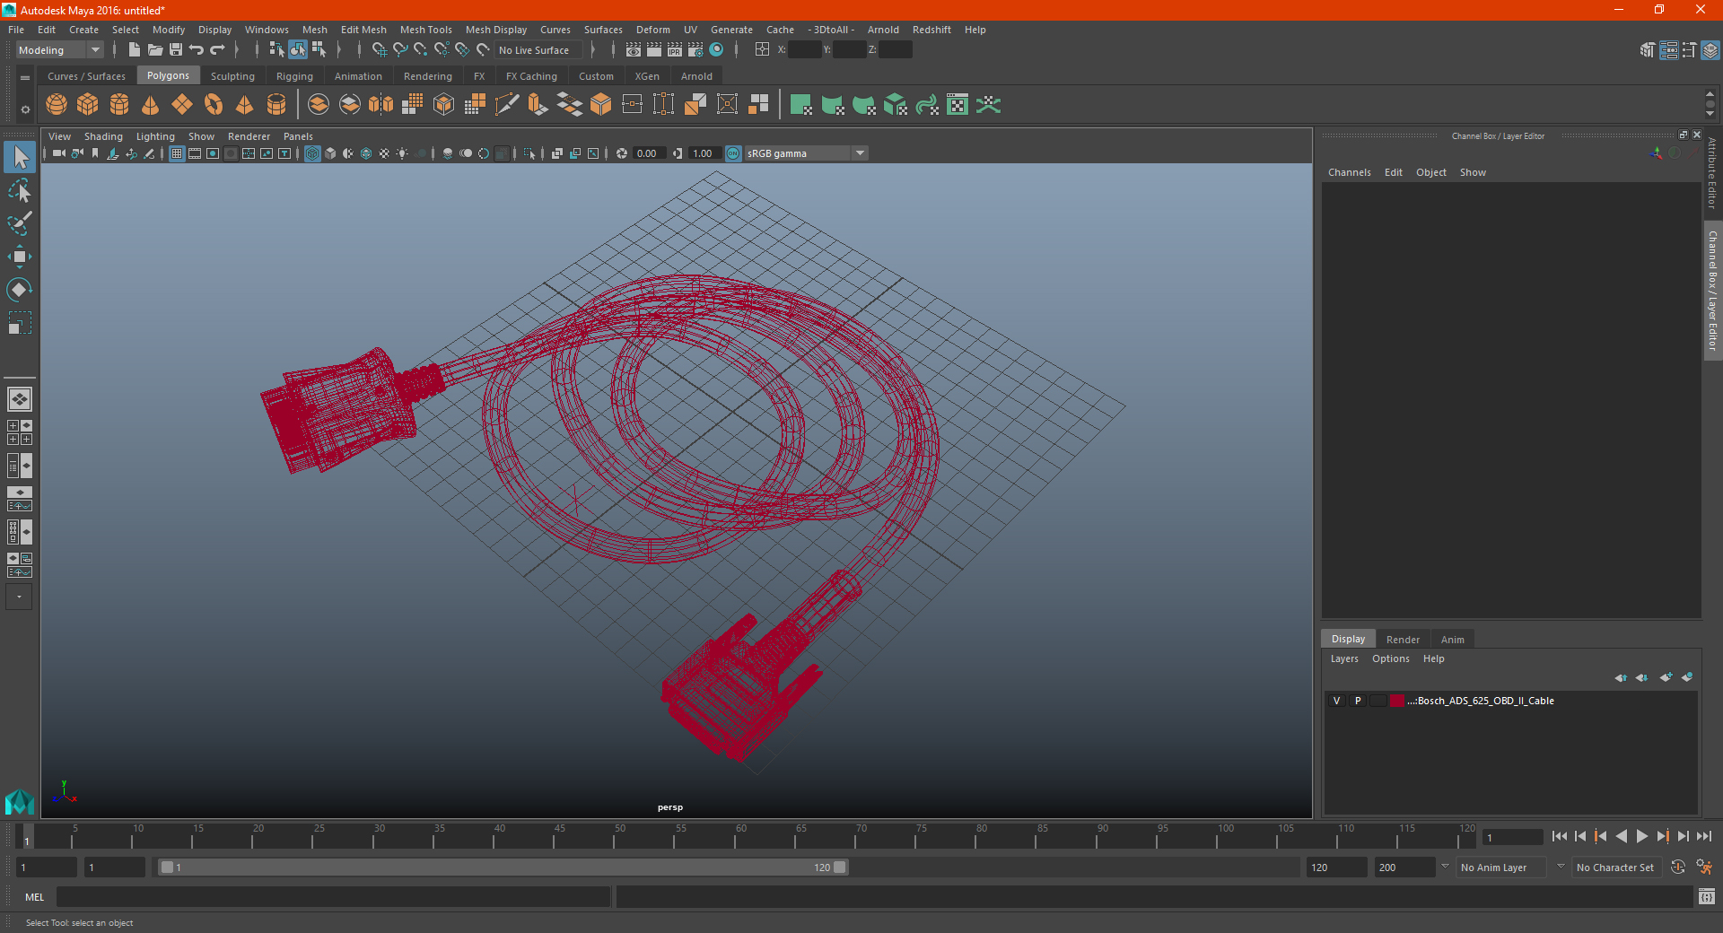Activate the Rotate tool
The width and height of the screenshot is (1723, 933).
(20, 289)
